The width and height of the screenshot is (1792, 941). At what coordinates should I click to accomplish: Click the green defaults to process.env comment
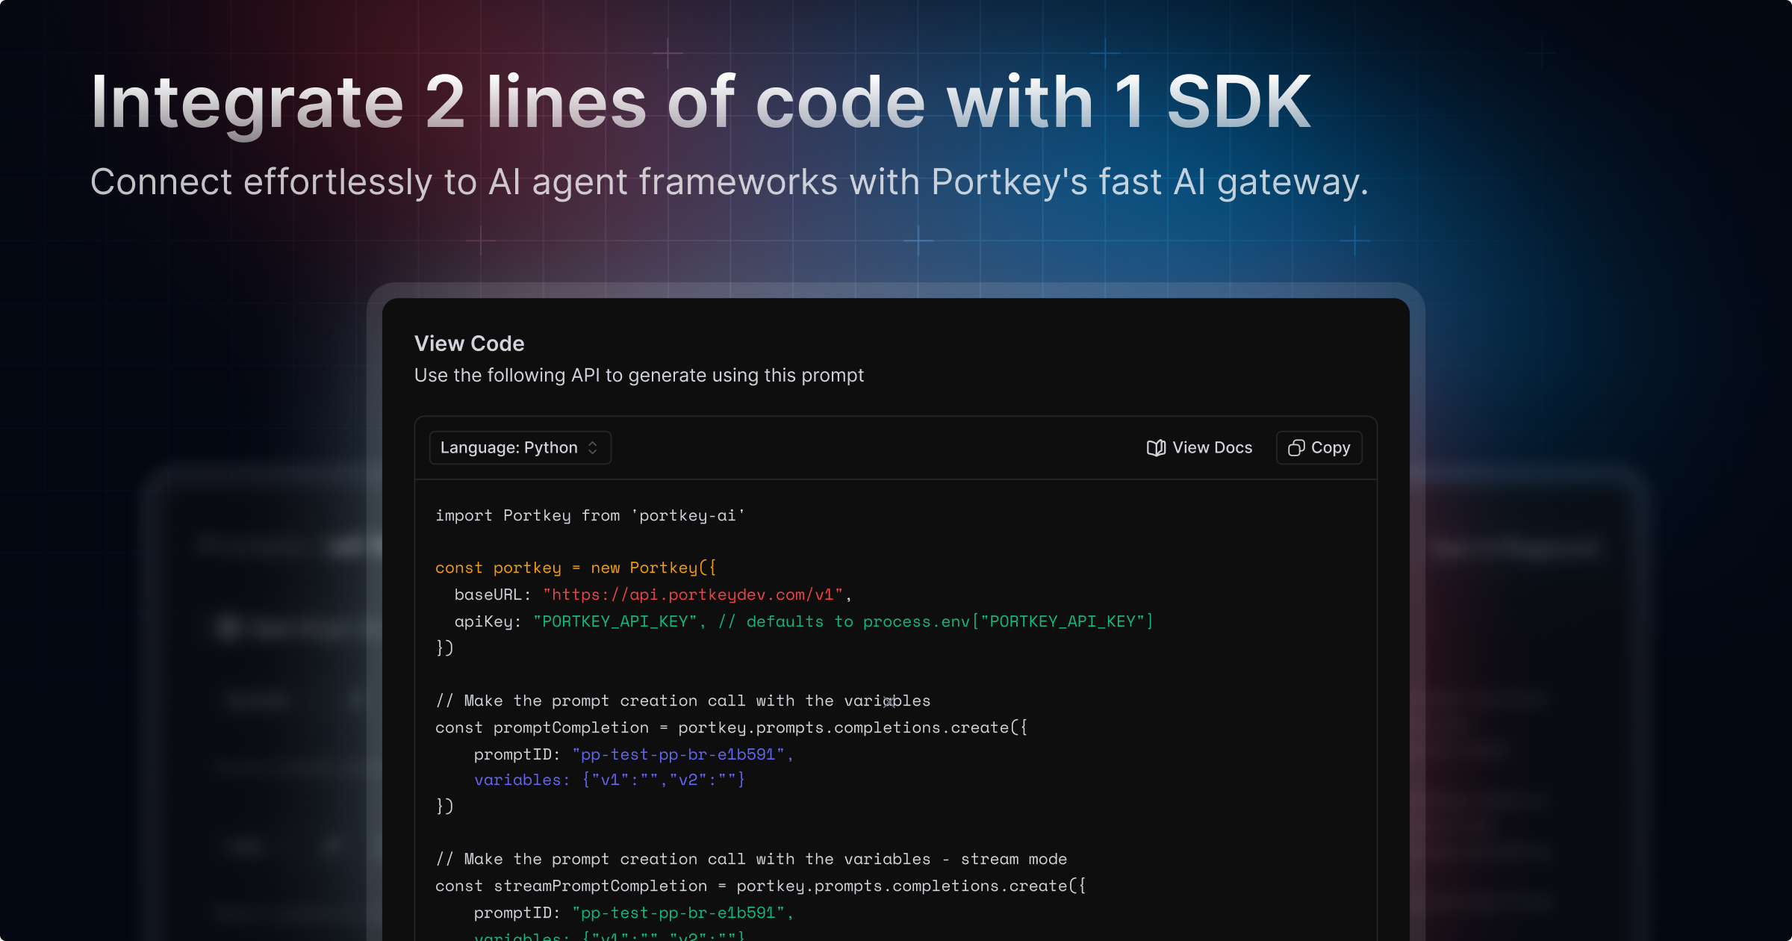click(x=935, y=621)
